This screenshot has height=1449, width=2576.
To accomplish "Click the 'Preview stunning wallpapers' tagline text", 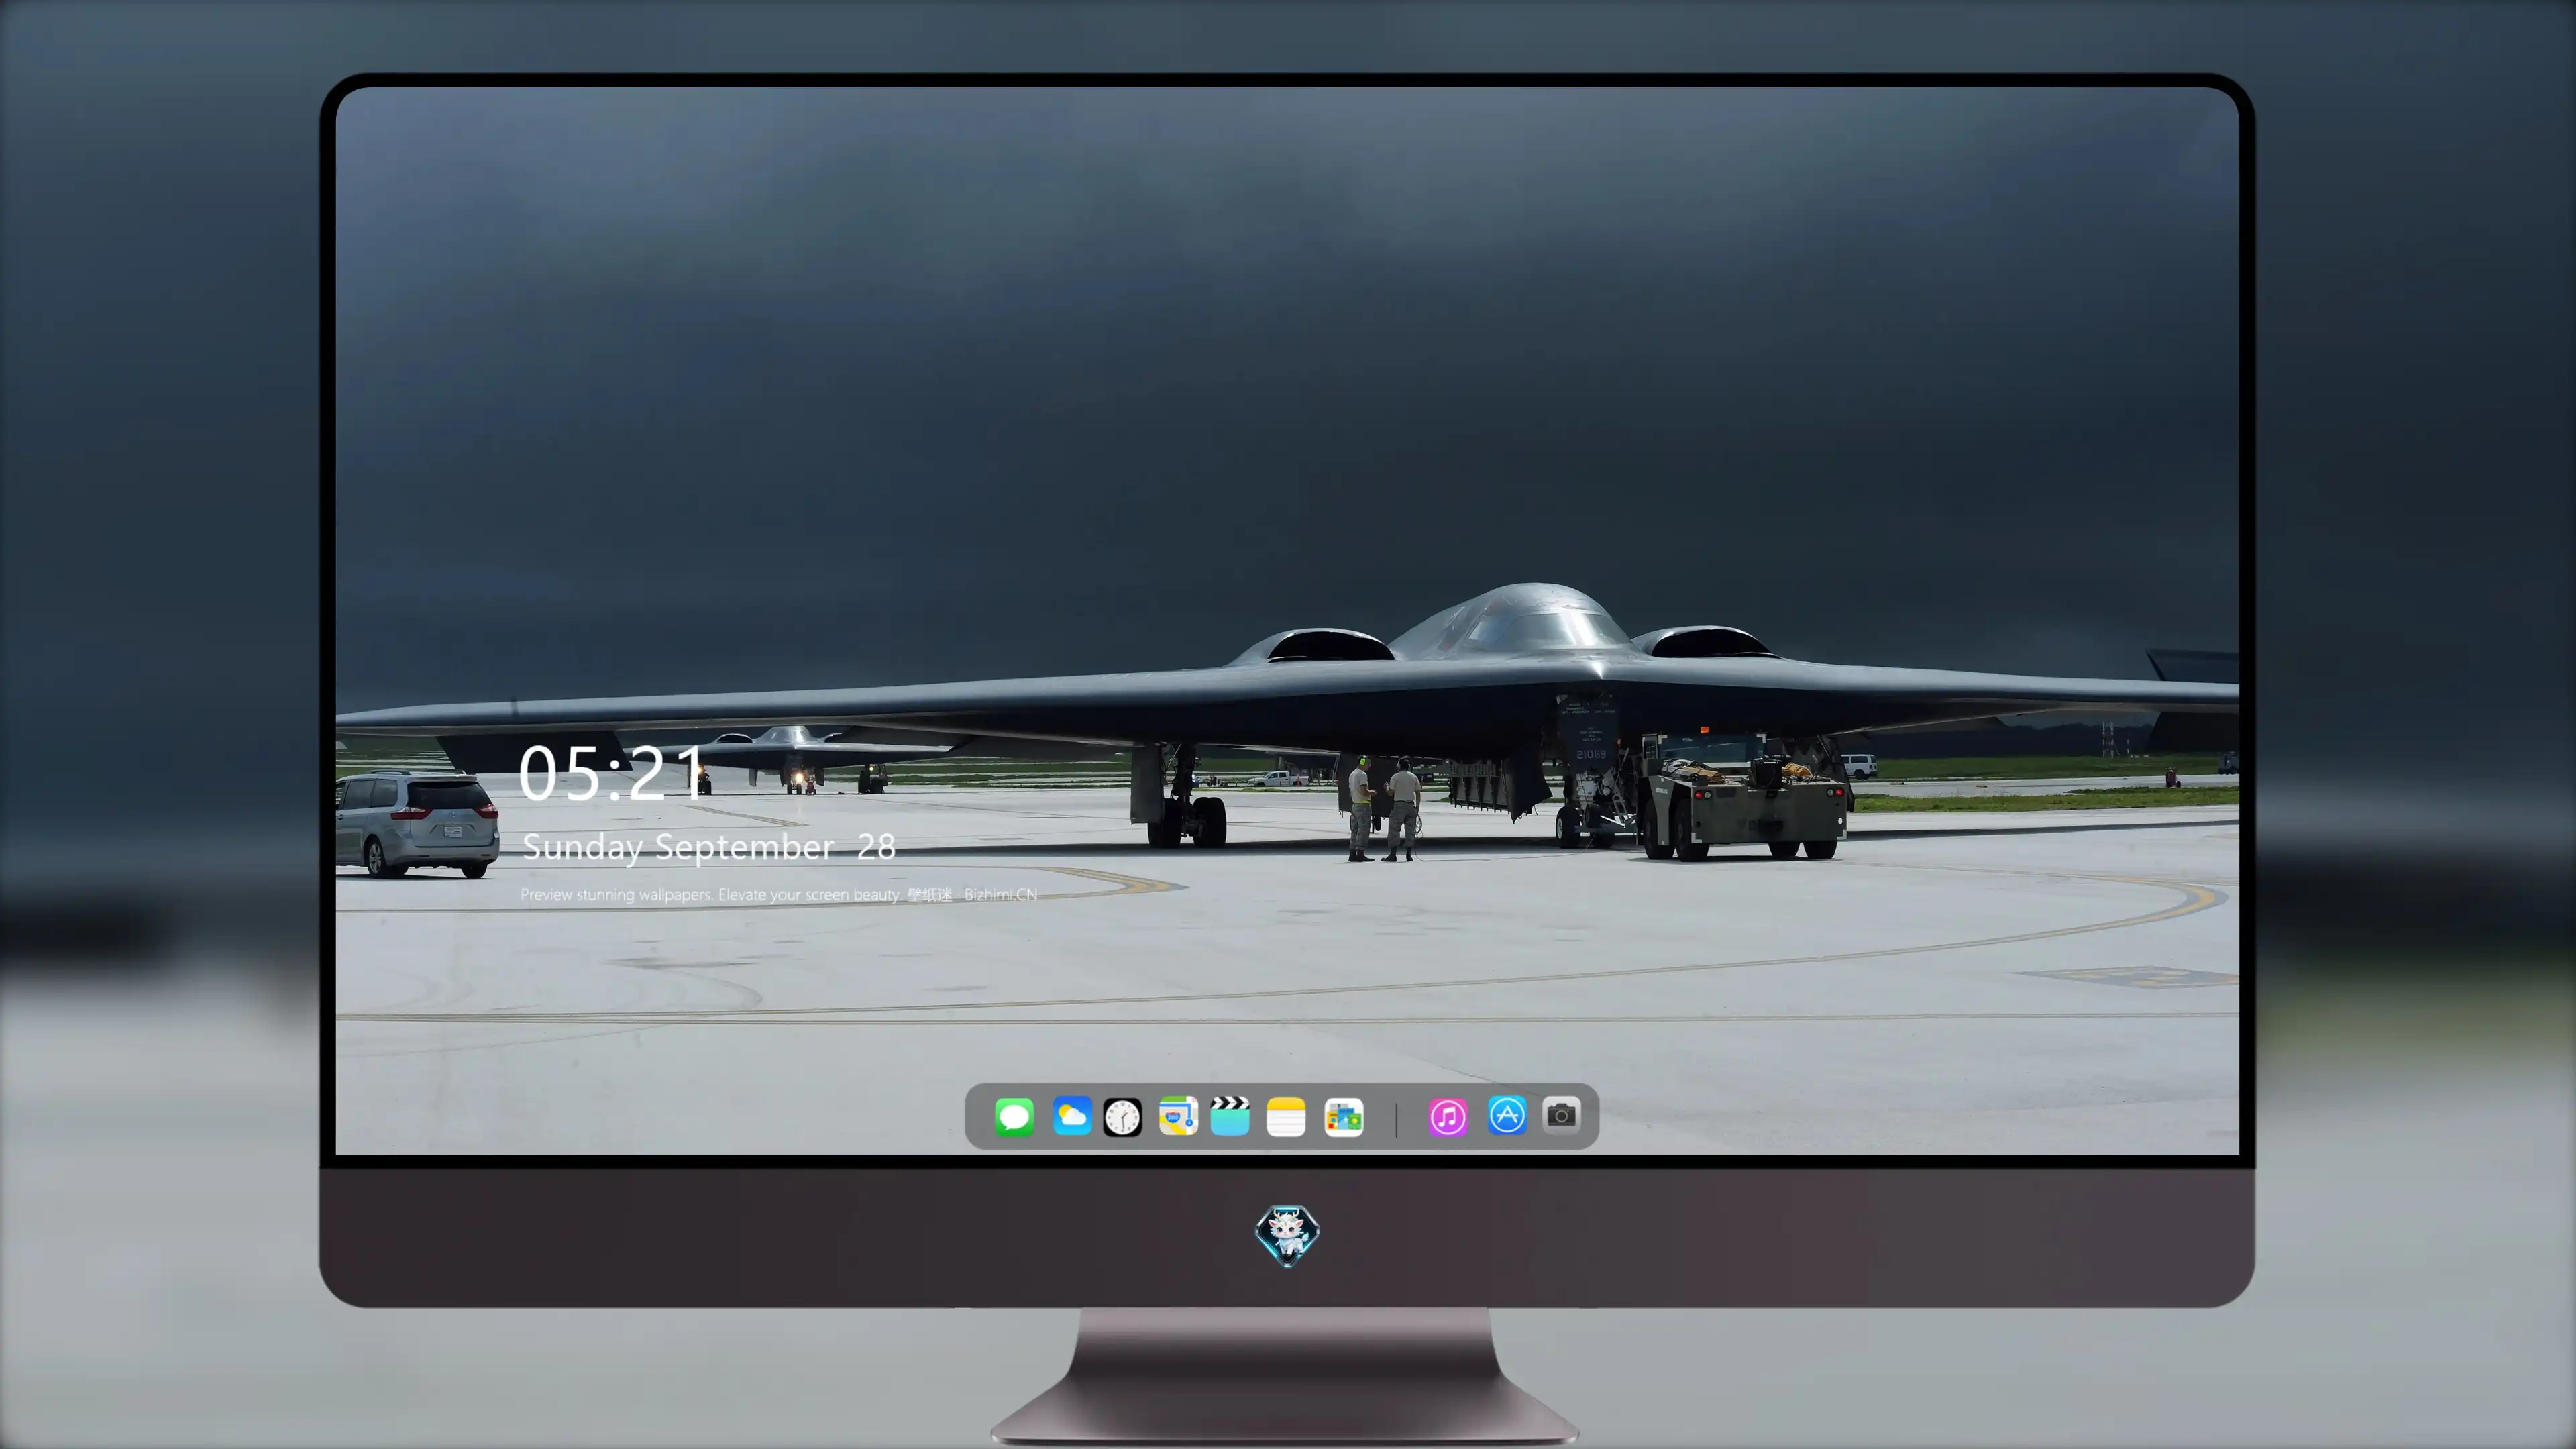I will pyautogui.click(x=778, y=894).
